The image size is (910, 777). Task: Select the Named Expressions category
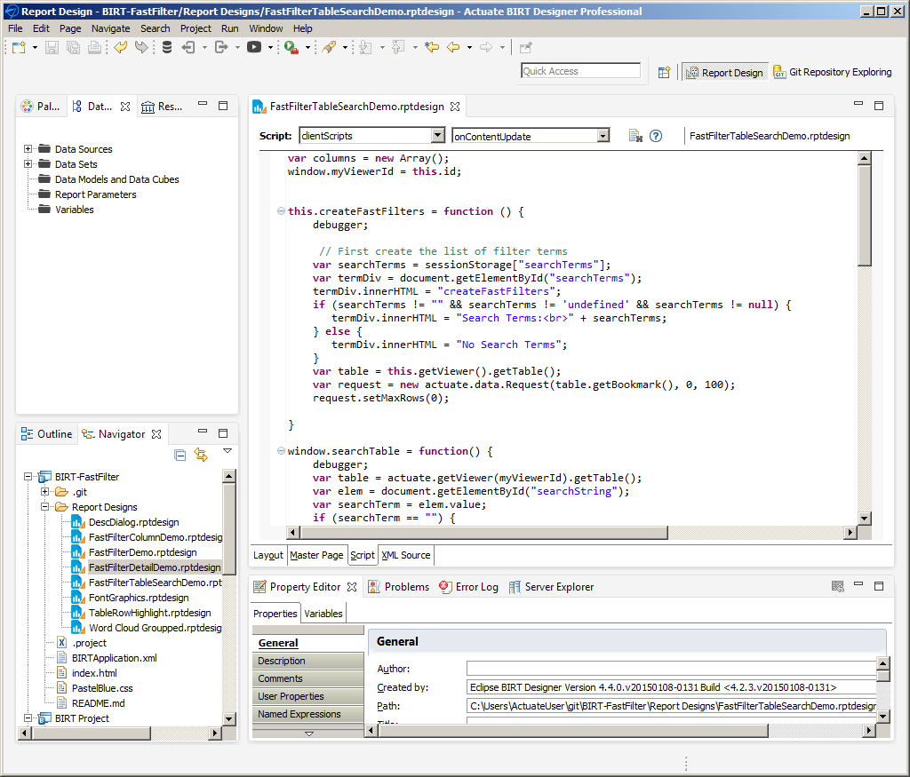(x=308, y=714)
